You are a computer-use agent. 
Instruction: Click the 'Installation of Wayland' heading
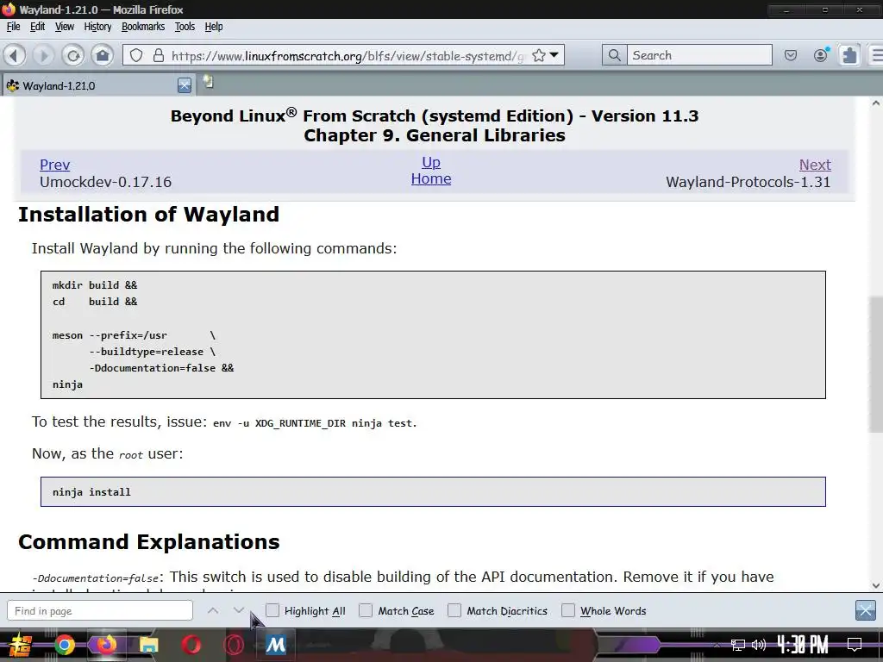pos(148,215)
